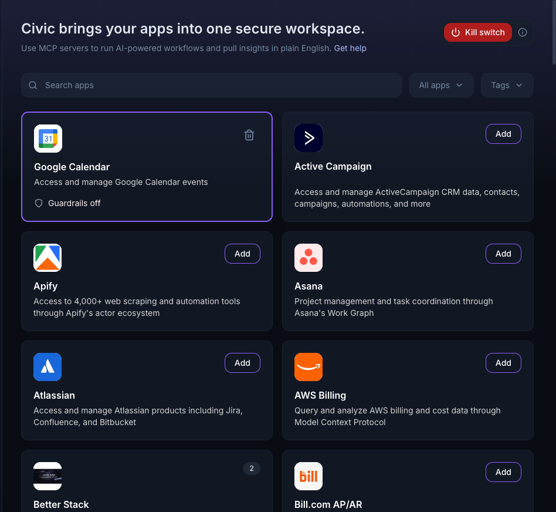Focus the Search apps input field
The image size is (556, 512).
pyautogui.click(x=211, y=85)
